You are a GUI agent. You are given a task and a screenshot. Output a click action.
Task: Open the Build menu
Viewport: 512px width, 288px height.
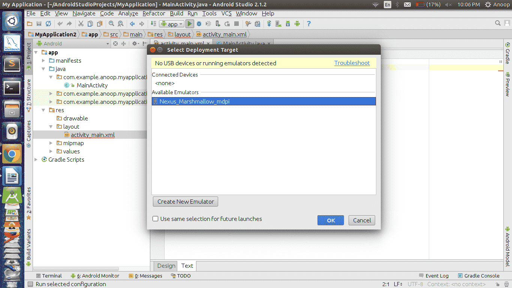(x=177, y=13)
